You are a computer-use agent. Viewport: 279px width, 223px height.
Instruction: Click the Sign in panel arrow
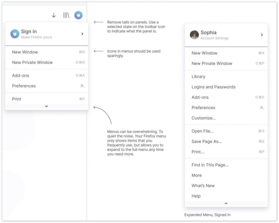click(x=82, y=34)
